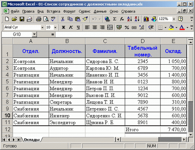Save the workbook with the floppy disk icon
Viewport: 195px width, 150px height.
[22, 19]
